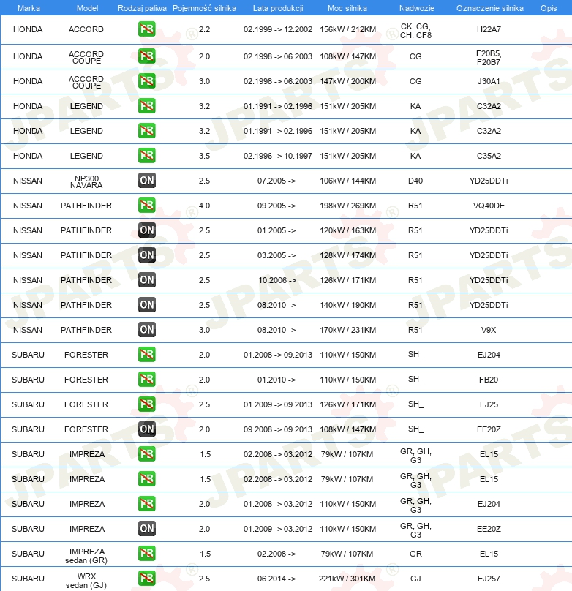Click the Opis column header
Screen dimensions: 572x591
pyautogui.click(x=549, y=8)
